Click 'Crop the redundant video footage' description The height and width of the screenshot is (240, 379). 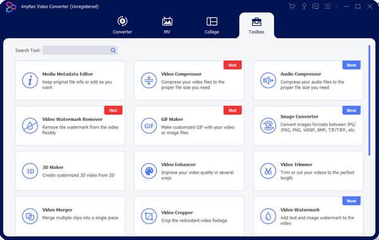coord(195,220)
